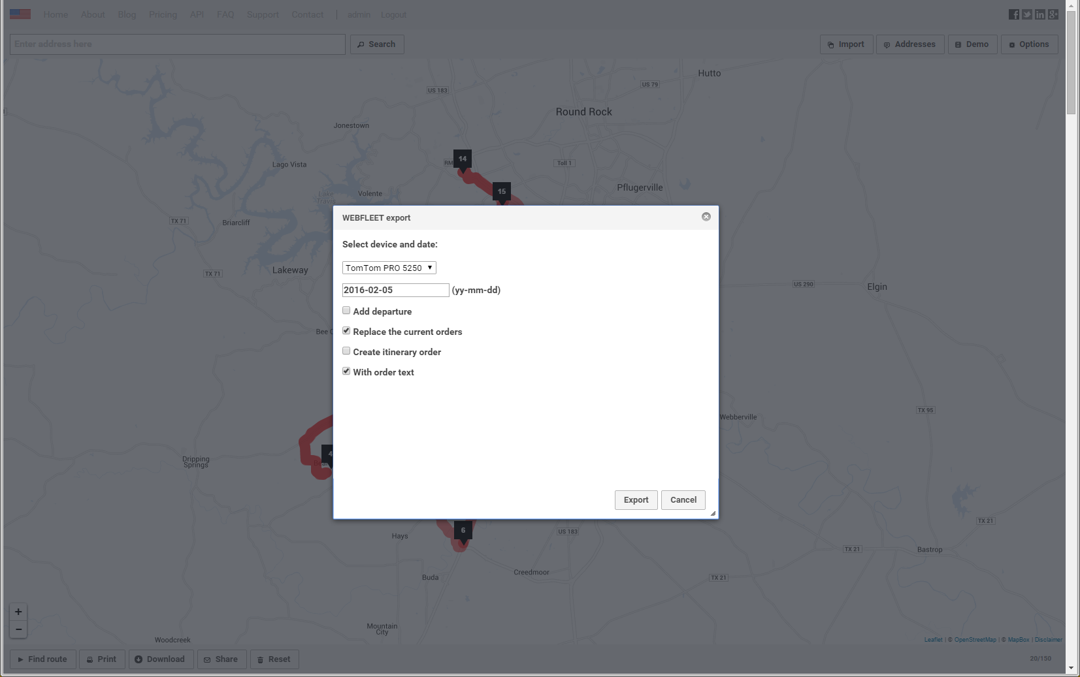Click the Import button
This screenshot has height=677, width=1080.
tap(847, 44)
